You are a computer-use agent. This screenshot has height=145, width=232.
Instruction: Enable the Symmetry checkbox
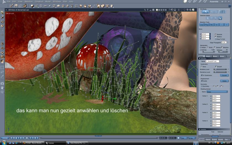(x=202, y=86)
